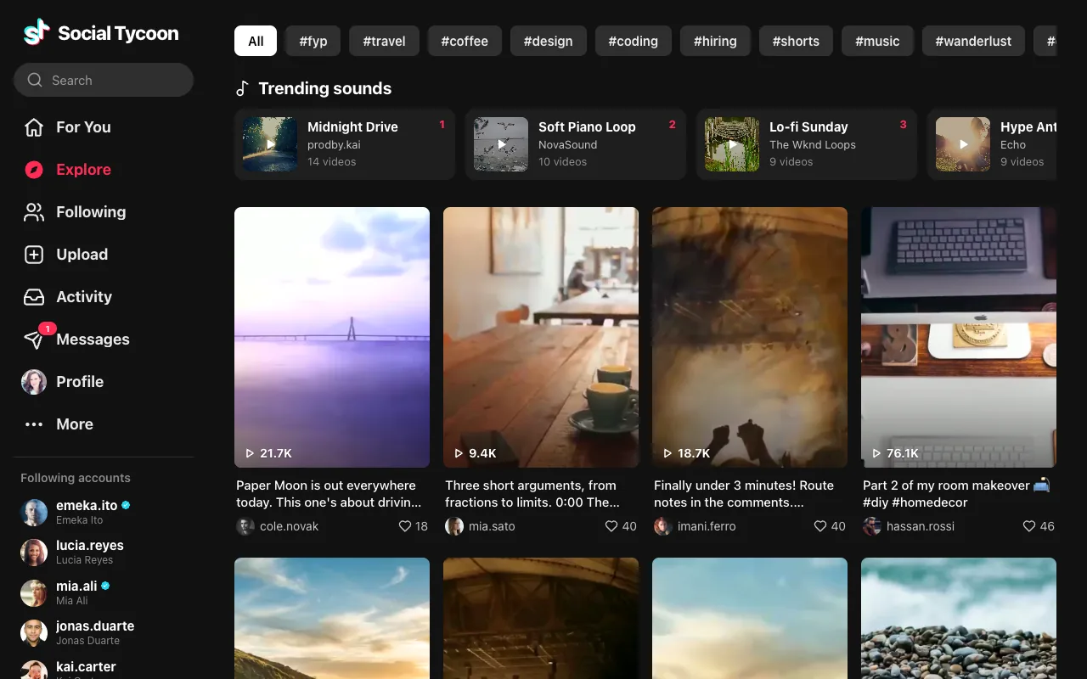The image size is (1087, 679).
Task: Click the NovaSound artist name
Action: click(x=567, y=144)
